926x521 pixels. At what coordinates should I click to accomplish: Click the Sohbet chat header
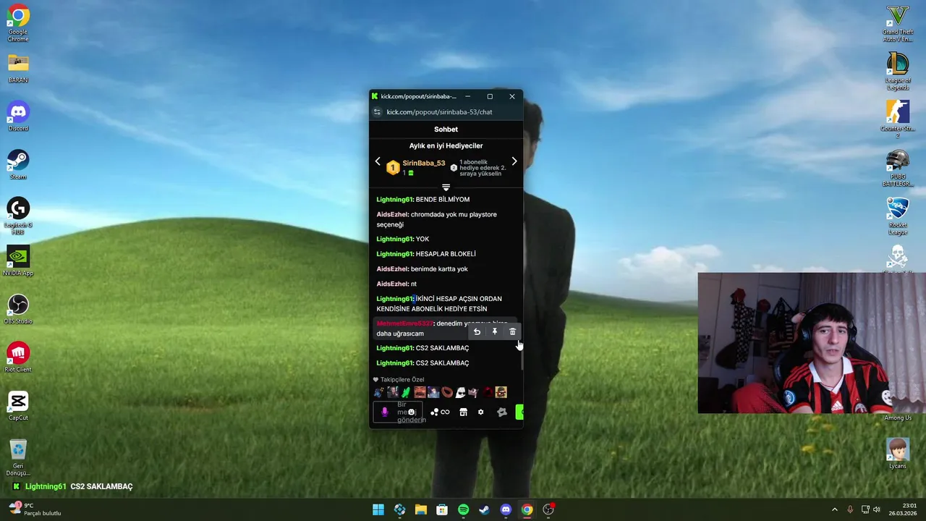[x=446, y=130]
